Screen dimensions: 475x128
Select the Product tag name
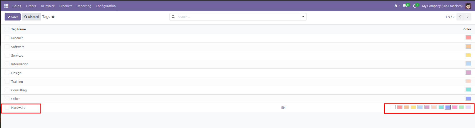pyautogui.click(x=17, y=38)
